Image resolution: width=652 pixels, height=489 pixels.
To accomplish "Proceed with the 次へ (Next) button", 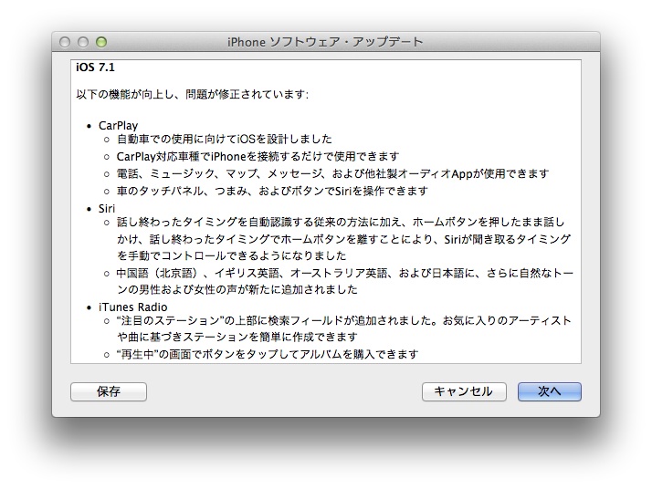I will [549, 391].
